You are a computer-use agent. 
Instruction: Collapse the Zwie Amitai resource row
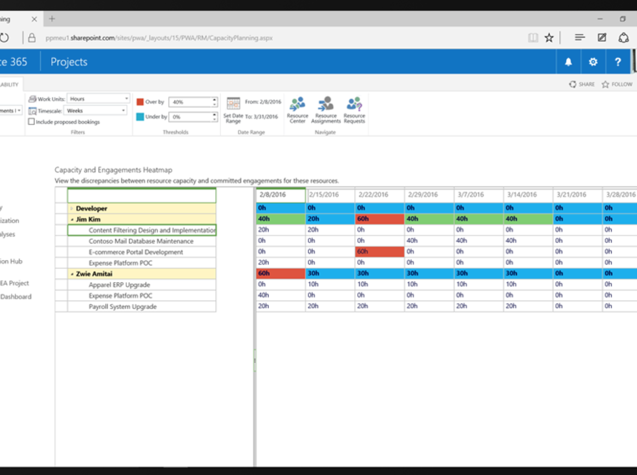[x=72, y=274]
